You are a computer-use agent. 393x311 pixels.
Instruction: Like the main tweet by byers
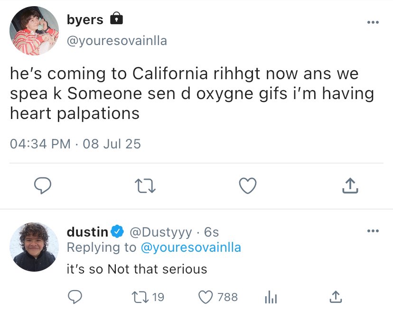point(247,186)
